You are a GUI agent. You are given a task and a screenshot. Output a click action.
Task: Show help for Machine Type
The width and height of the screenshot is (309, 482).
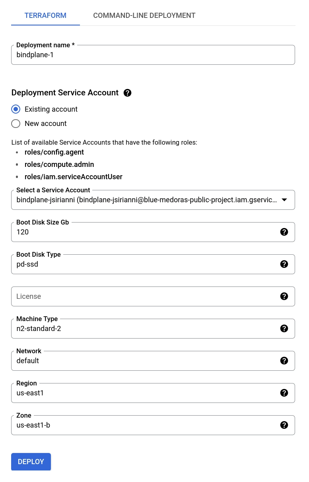[x=284, y=329]
